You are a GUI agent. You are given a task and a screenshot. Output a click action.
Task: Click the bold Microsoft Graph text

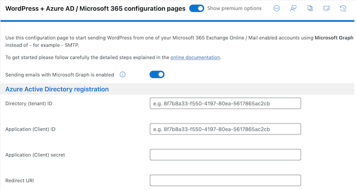334,38
